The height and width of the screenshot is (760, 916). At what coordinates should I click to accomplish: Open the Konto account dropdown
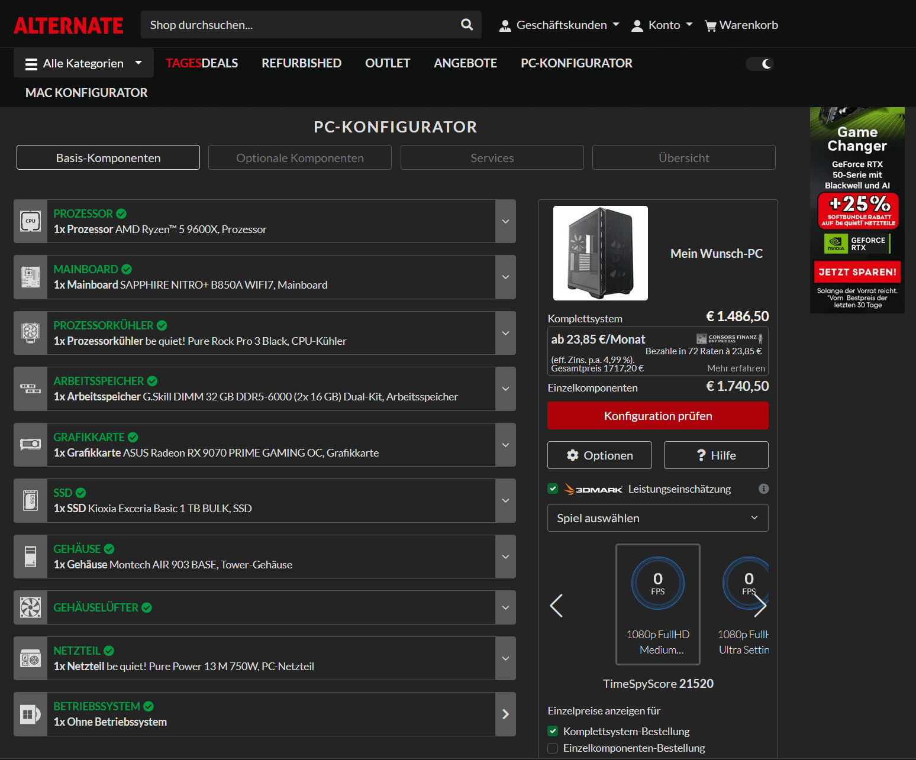(662, 25)
